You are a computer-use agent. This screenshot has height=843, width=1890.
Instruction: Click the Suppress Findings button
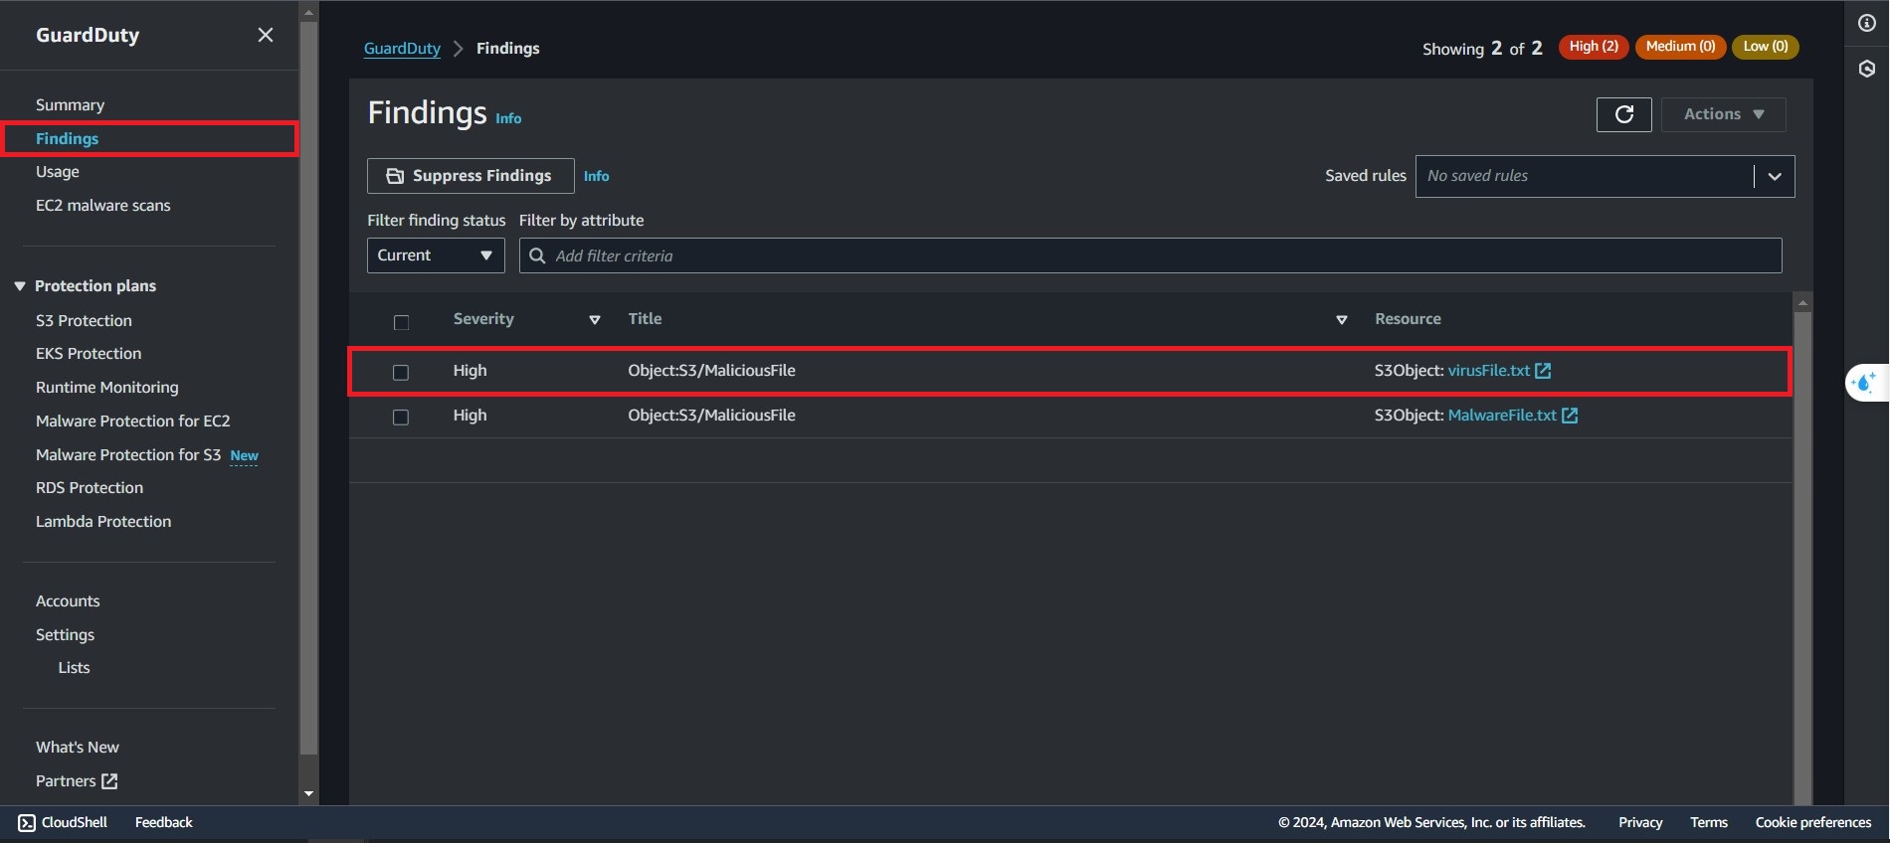[471, 176]
